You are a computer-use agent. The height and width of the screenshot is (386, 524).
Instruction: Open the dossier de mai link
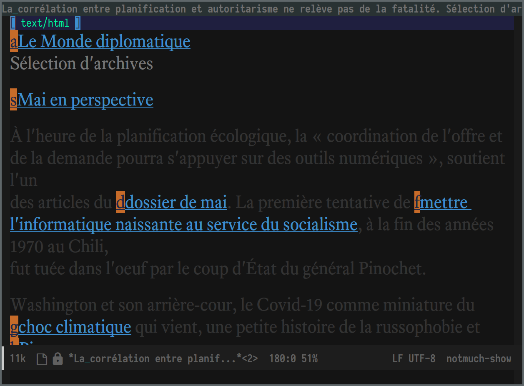click(176, 203)
